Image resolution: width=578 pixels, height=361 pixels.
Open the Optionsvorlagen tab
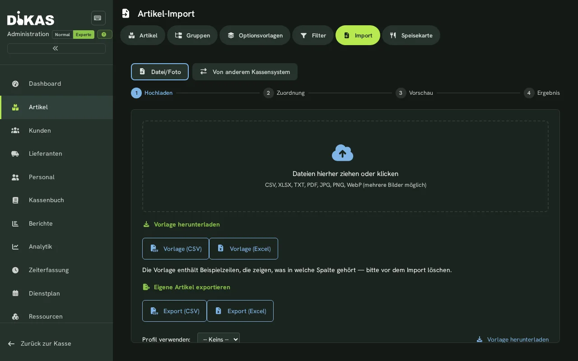coord(255,35)
